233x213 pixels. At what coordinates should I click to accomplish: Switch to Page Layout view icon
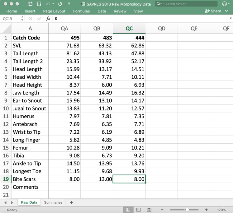pos(138,210)
